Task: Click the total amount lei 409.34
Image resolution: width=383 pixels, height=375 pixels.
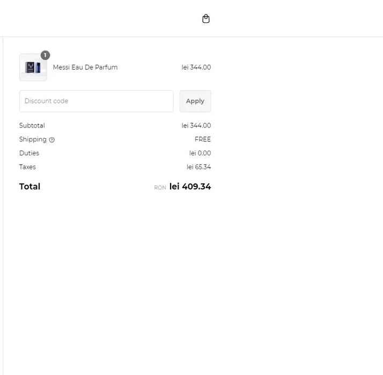Action: pos(190,186)
